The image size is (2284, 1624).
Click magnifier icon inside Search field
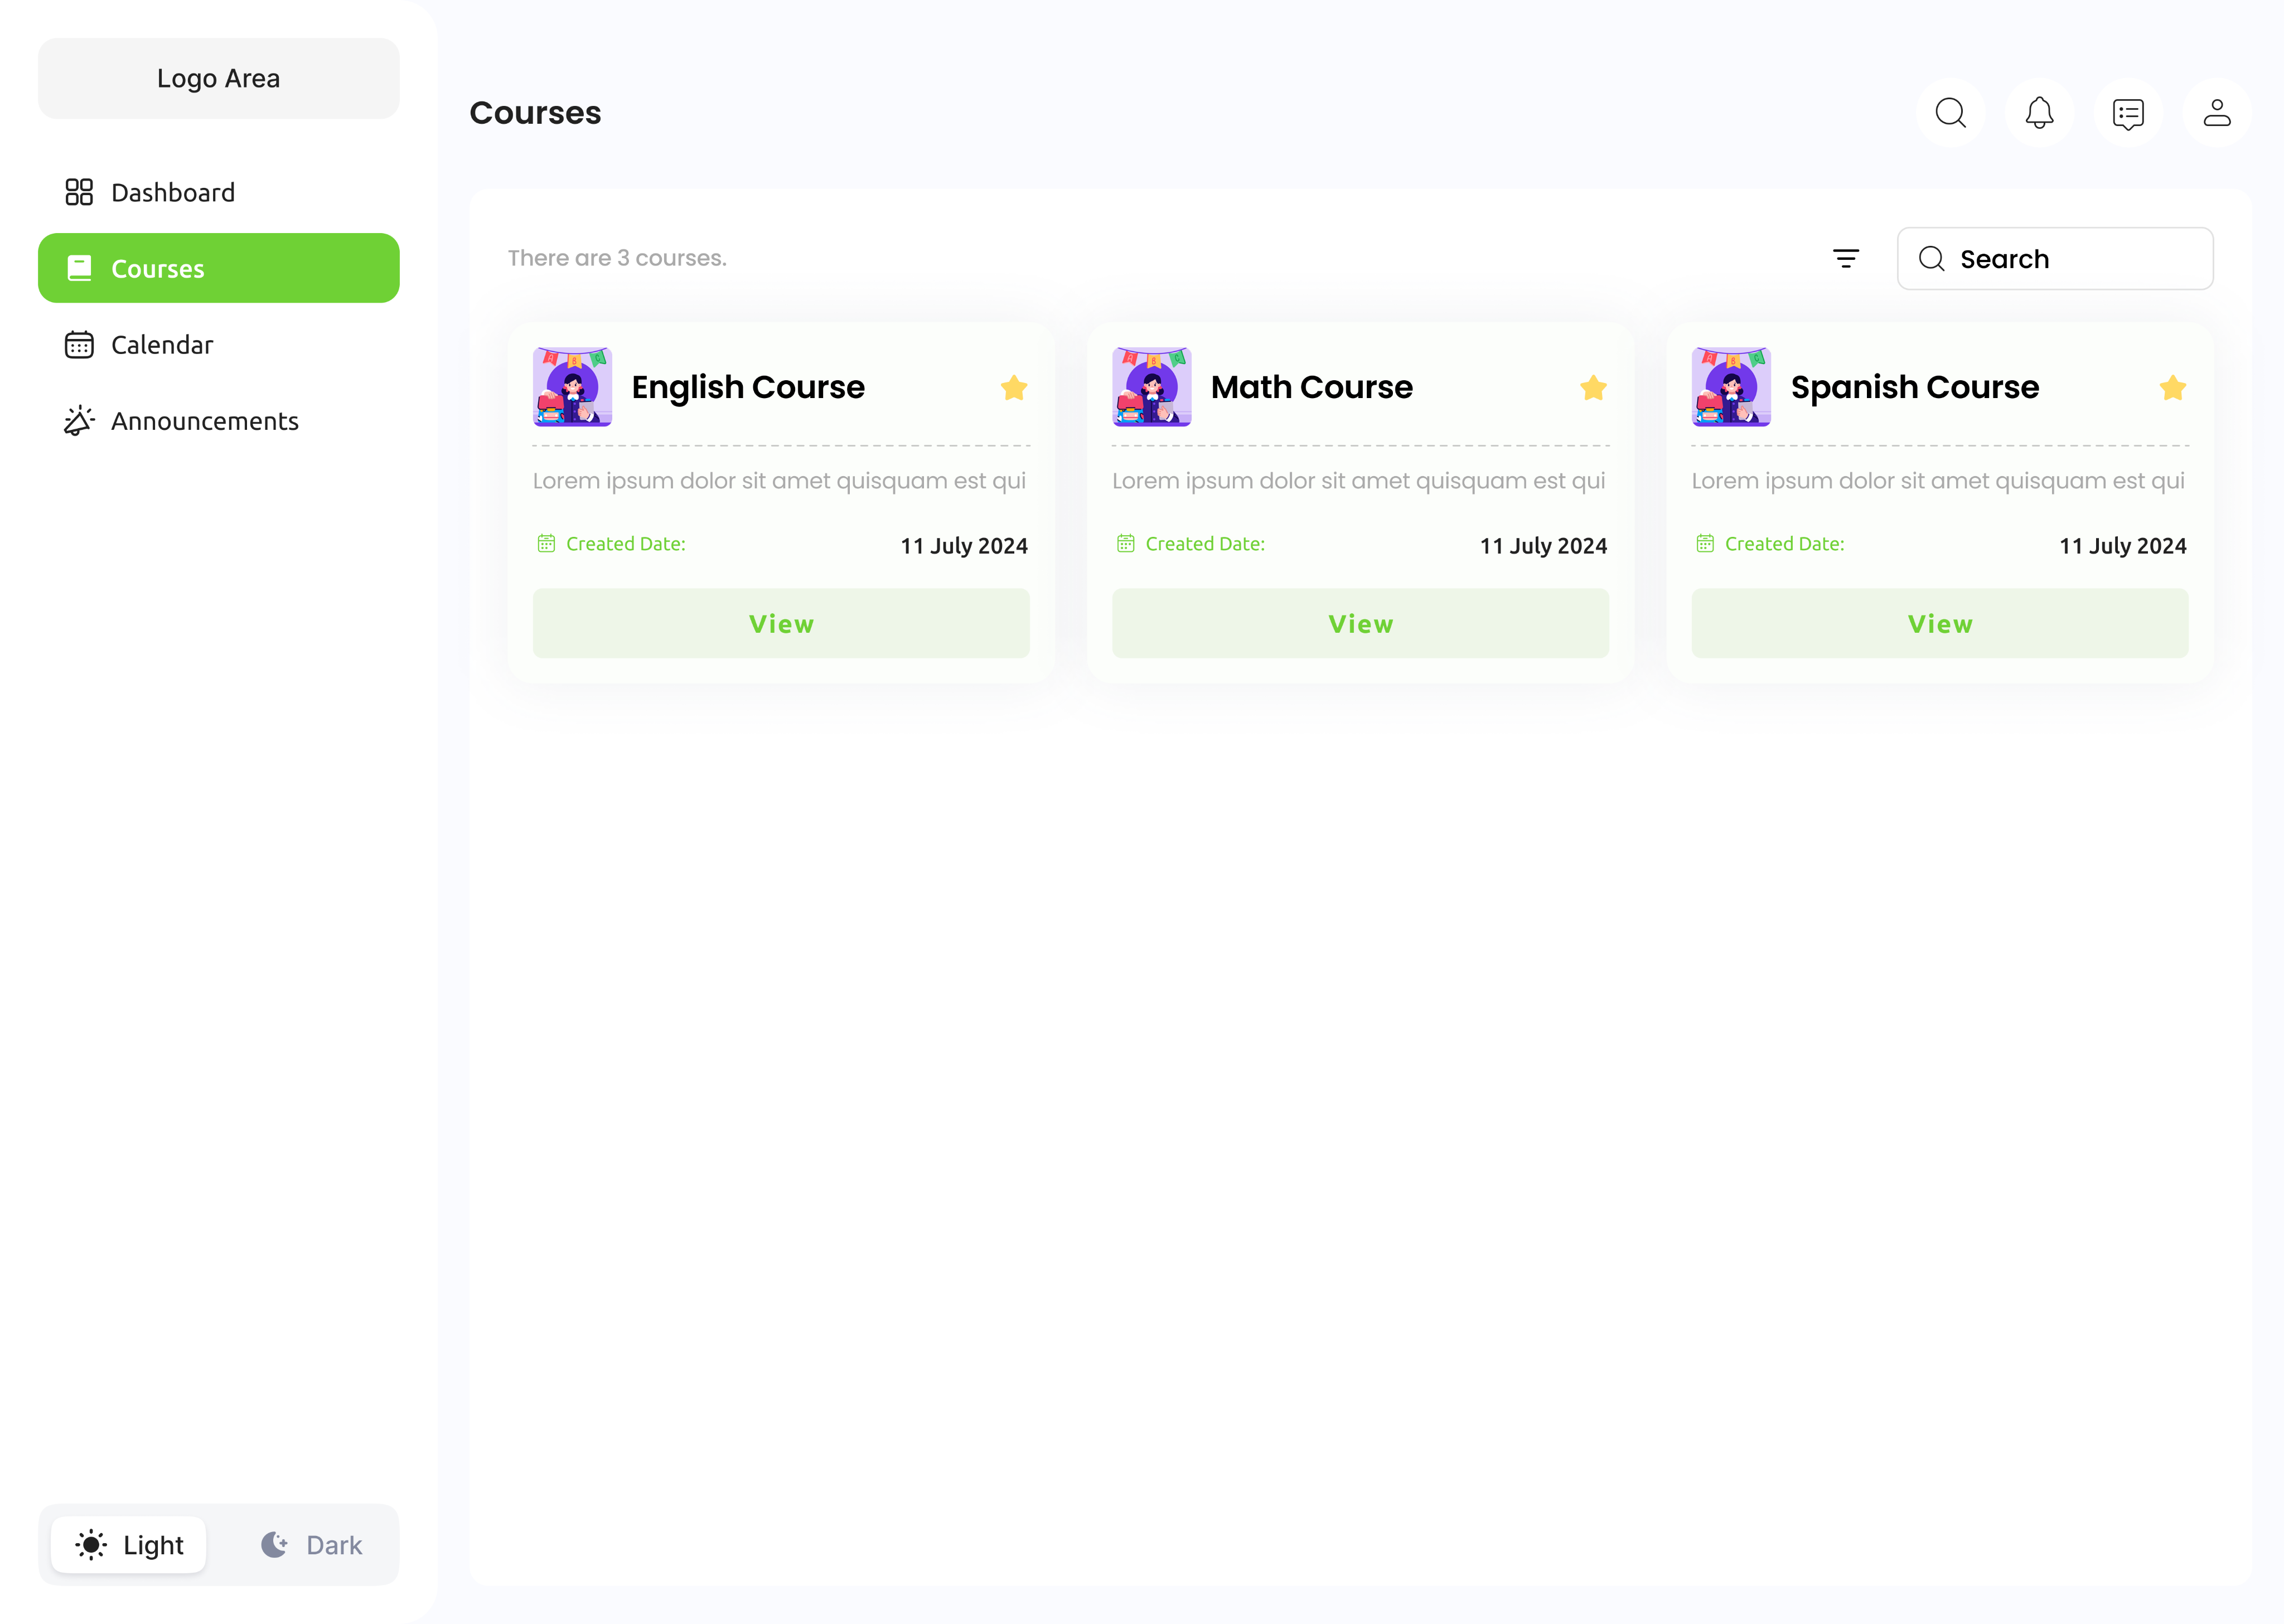1931,259
